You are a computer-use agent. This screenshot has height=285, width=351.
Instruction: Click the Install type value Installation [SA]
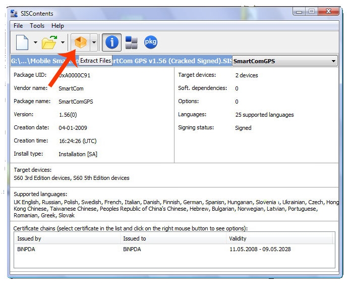click(78, 154)
